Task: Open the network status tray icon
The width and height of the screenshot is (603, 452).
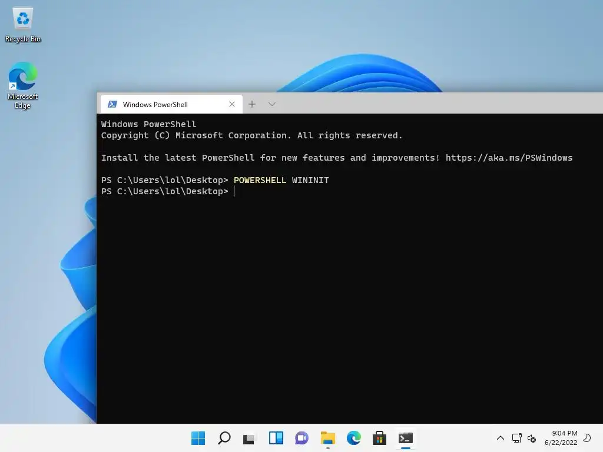Action: (517, 438)
